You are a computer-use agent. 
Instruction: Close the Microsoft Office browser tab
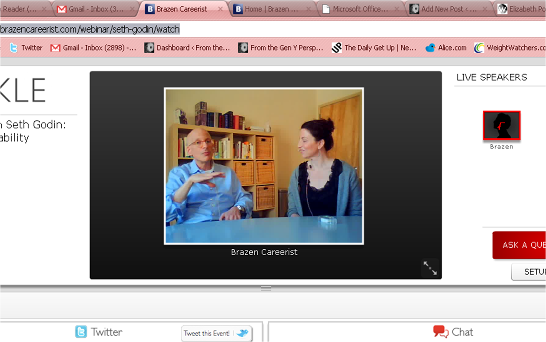(x=397, y=9)
